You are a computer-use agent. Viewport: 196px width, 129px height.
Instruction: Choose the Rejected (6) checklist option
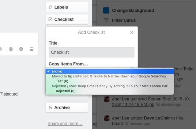110,91
